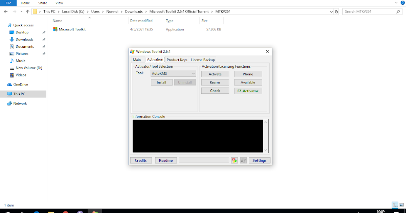
Task: Click the Available button
Action: (248, 82)
